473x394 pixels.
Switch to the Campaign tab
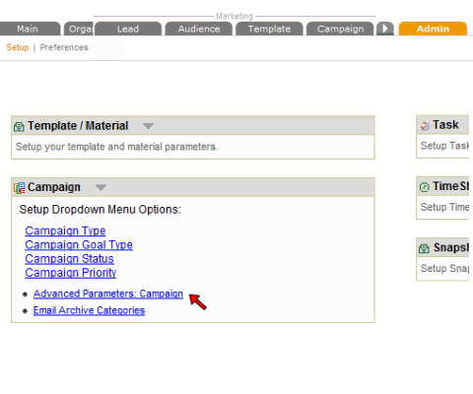(x=340, y=29)
